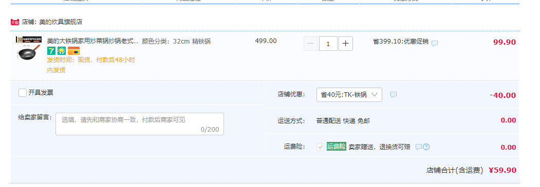The image size is (540, 187).
Task: Click 颜色分类: 32cm 精铁锅 text
Action: coord(176,41)
